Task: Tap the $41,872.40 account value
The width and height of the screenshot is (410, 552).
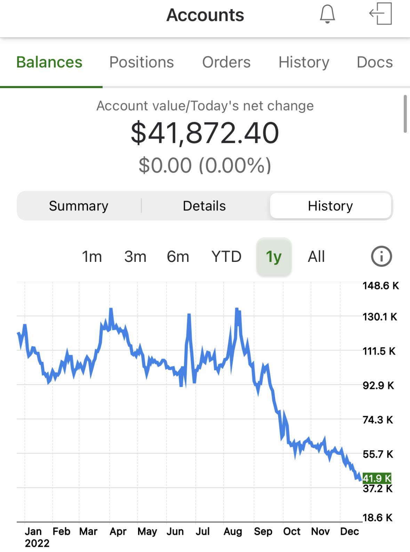Action: (x=205, y=133)
